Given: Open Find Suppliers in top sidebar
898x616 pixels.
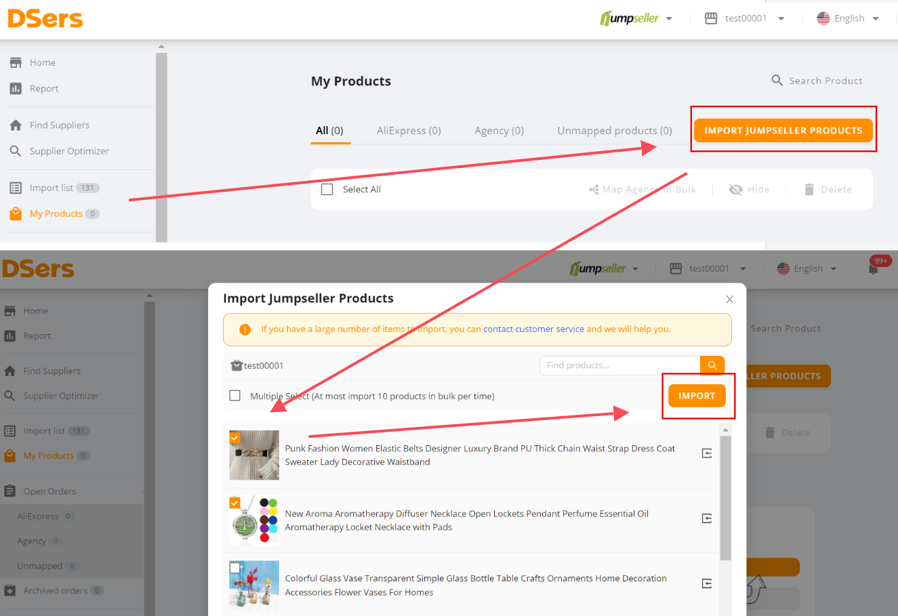Looking at the screenshot, I should (59, 125).
